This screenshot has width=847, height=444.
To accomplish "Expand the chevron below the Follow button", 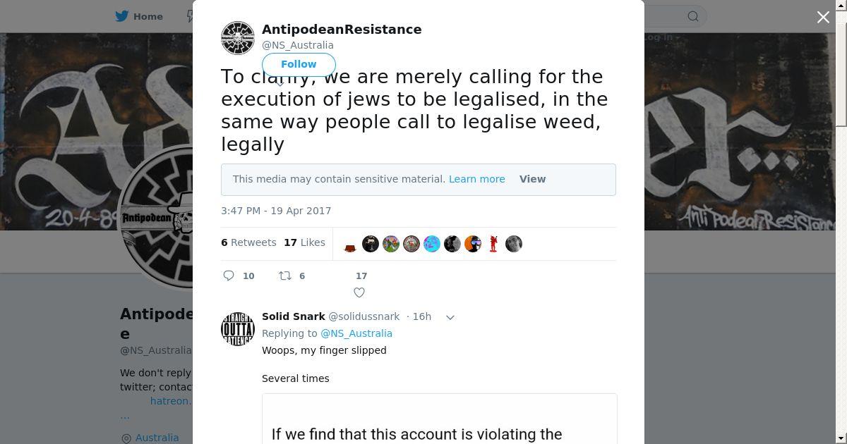I will pos(280,83).
